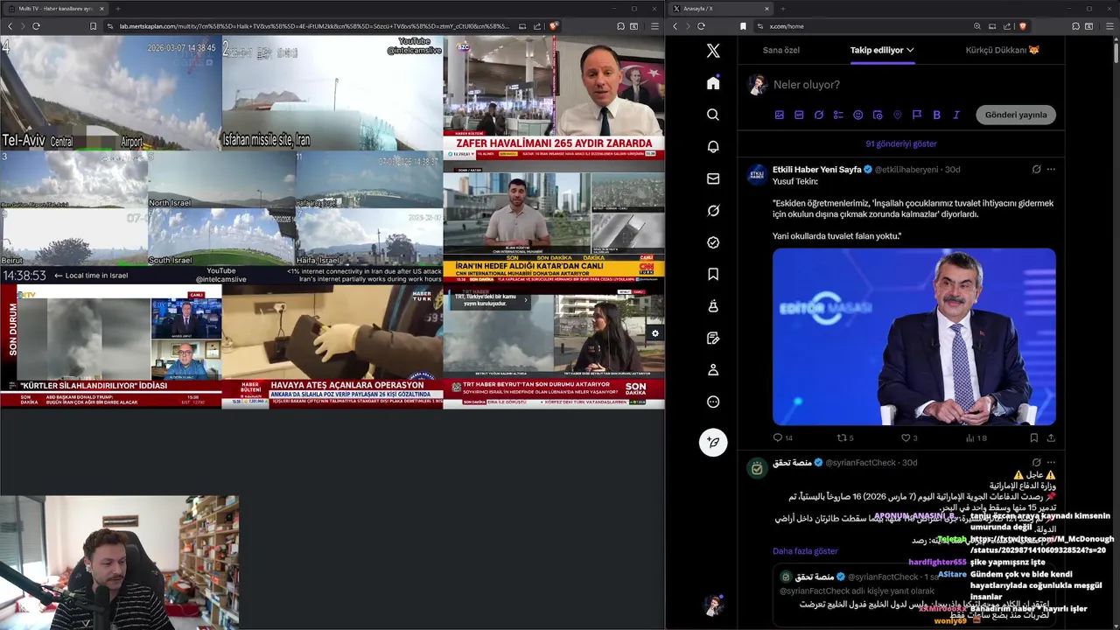Viewport: 1120px width, 630px height.
Task: Click Daha fazla göster link
Action: coord(805,551)
